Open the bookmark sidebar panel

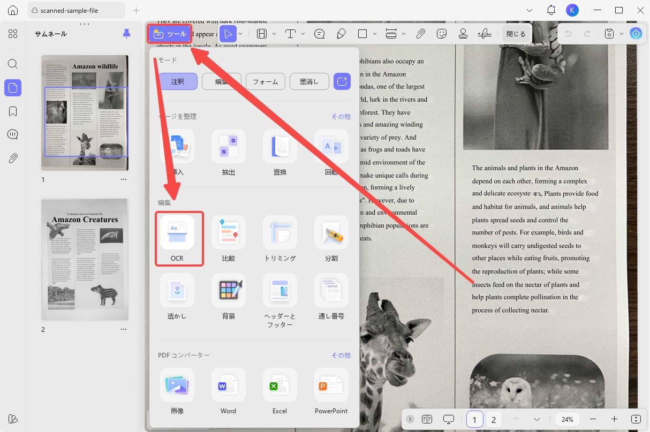pos(13,111)
